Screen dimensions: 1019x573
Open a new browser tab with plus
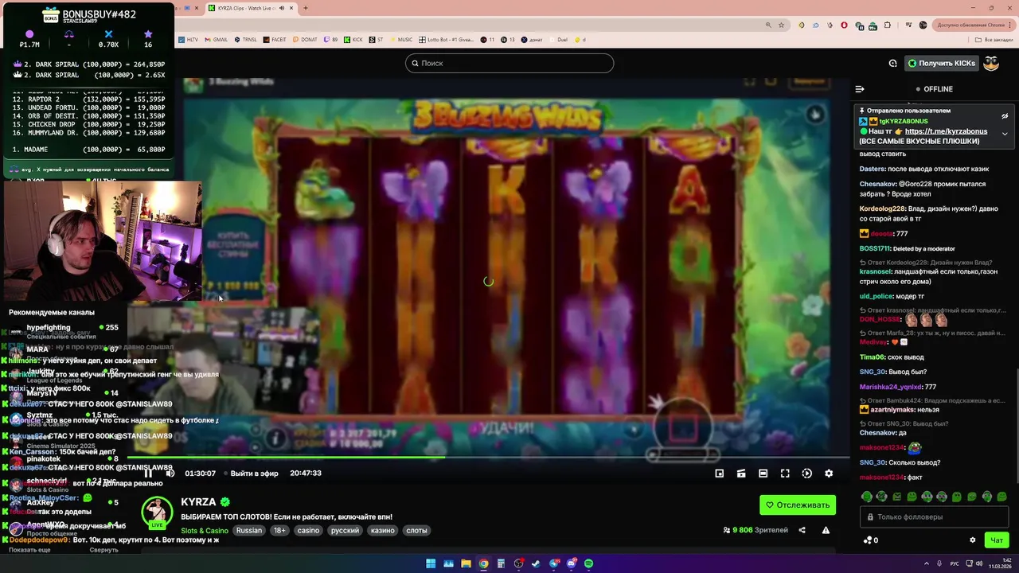306,8
